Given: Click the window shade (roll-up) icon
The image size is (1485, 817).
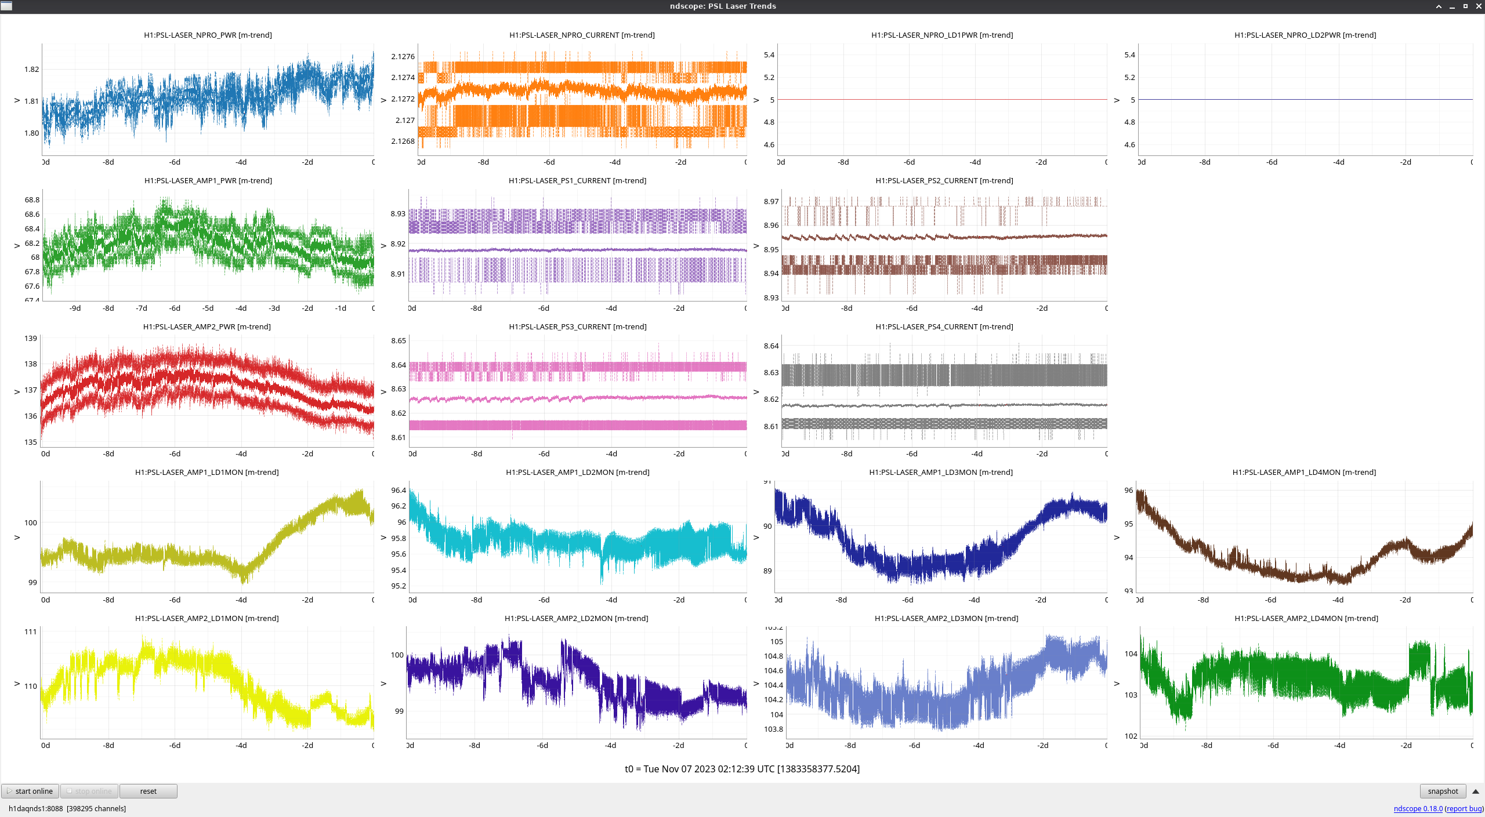Looking at the screenshot, I should [1439, 6].
